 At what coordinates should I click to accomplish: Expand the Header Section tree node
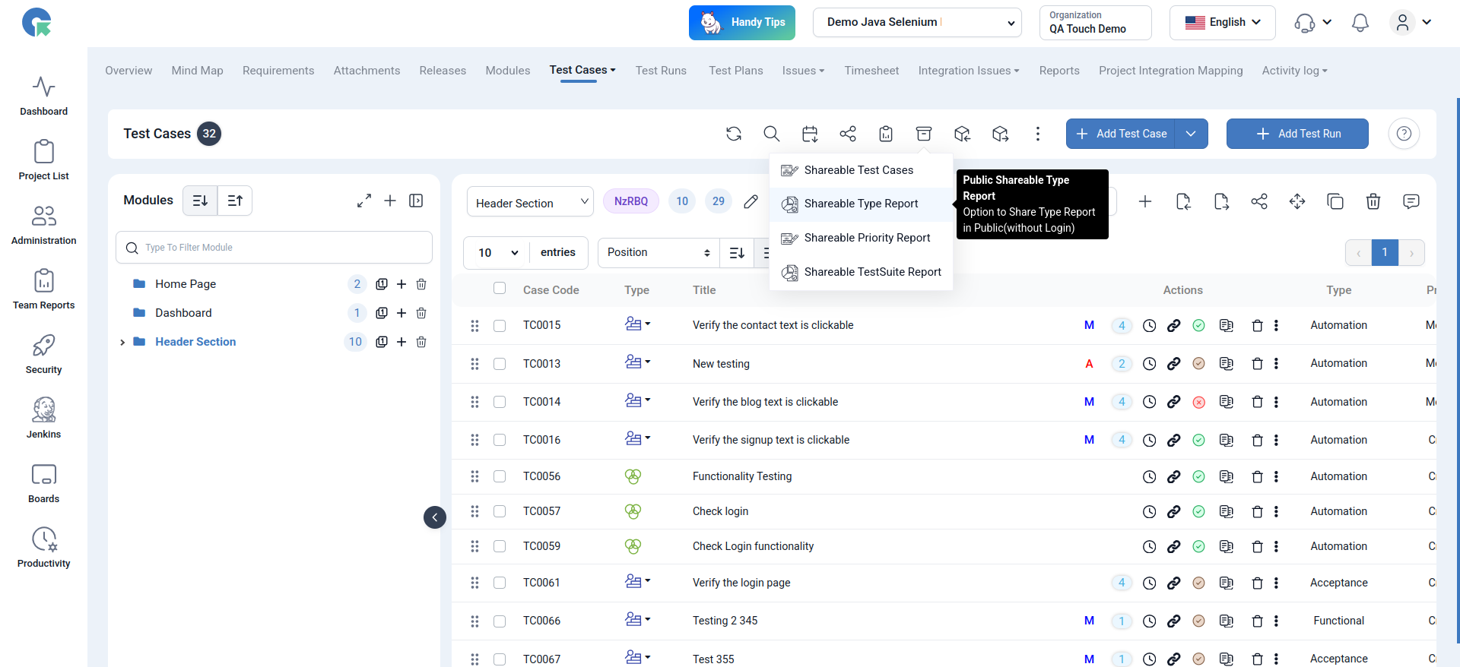122,343
